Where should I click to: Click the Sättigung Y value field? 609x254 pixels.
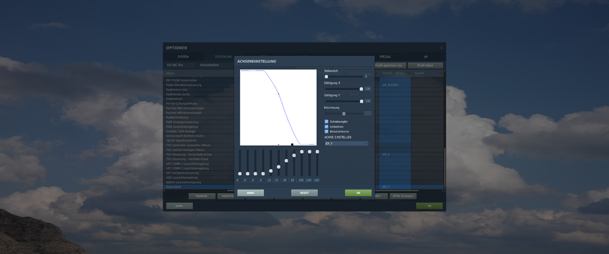point(368,101)
